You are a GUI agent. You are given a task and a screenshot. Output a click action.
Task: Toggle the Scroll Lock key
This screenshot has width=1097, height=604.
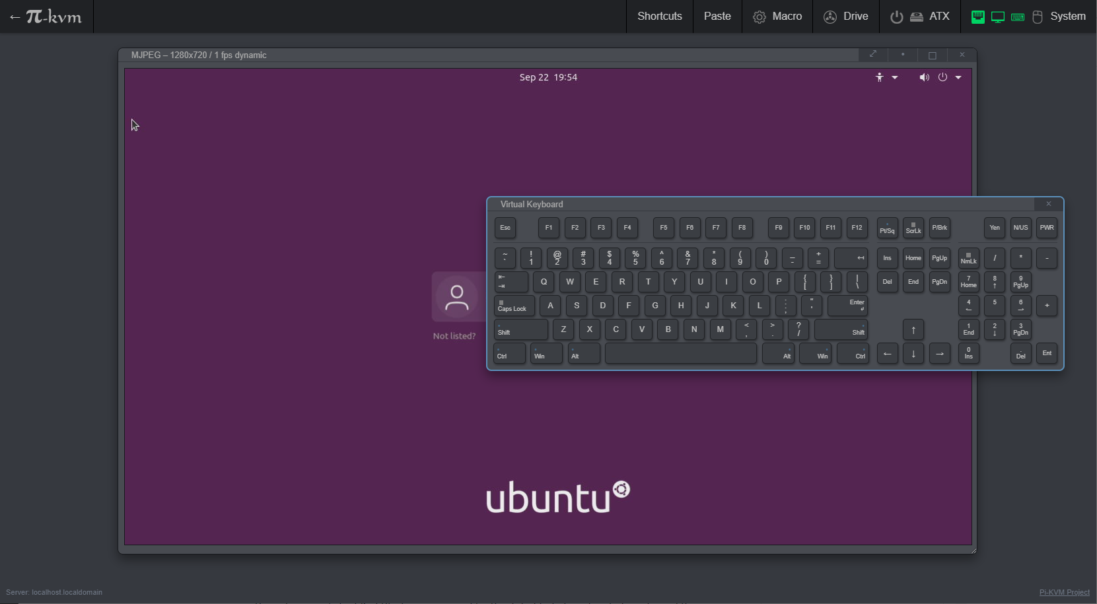point(913,228)
